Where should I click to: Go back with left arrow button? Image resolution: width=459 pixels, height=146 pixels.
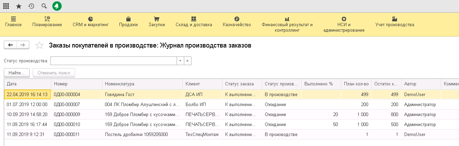coord(10,45)
